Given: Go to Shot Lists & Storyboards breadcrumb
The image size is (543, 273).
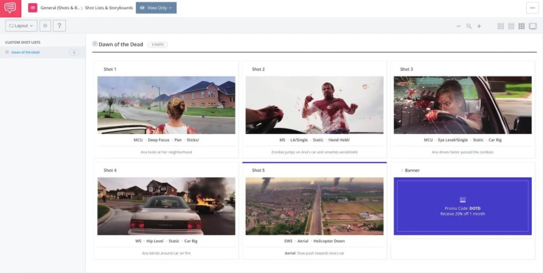Looking at the screenshot, I should click(x=109, y=8).
